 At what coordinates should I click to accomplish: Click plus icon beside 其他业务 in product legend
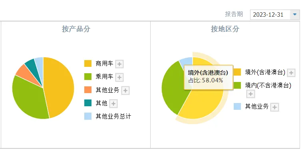(x=125, y=91)
